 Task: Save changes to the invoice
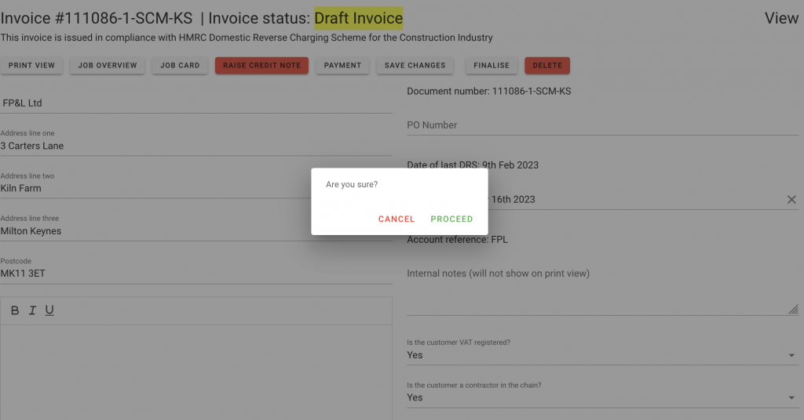[415, 66]
